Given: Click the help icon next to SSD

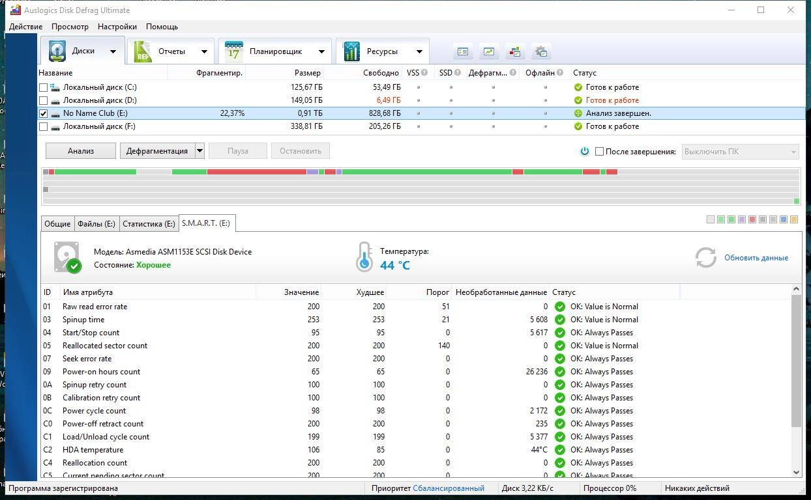Looking at the screenshot, I should click(458, 73).
